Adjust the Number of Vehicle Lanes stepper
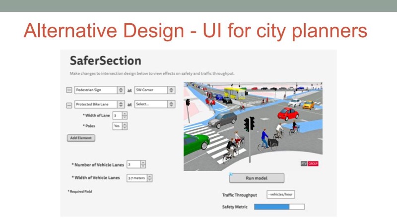 click(x=143, y=165)
